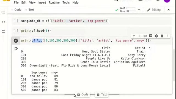Click the output text 'Hey, Soul Sister'
176x99 pixels.
point(96,51)
